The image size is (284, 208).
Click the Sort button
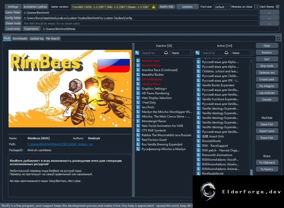(267, 59)
